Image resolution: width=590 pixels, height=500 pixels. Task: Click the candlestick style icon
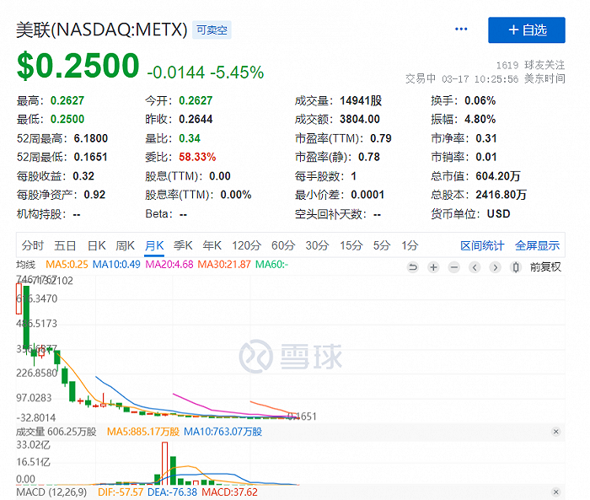pyautogui.click(x=516, y=267)
